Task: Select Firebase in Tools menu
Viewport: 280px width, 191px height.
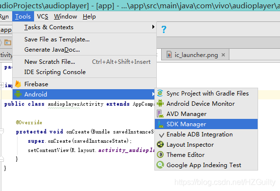Action: [84, 84]
